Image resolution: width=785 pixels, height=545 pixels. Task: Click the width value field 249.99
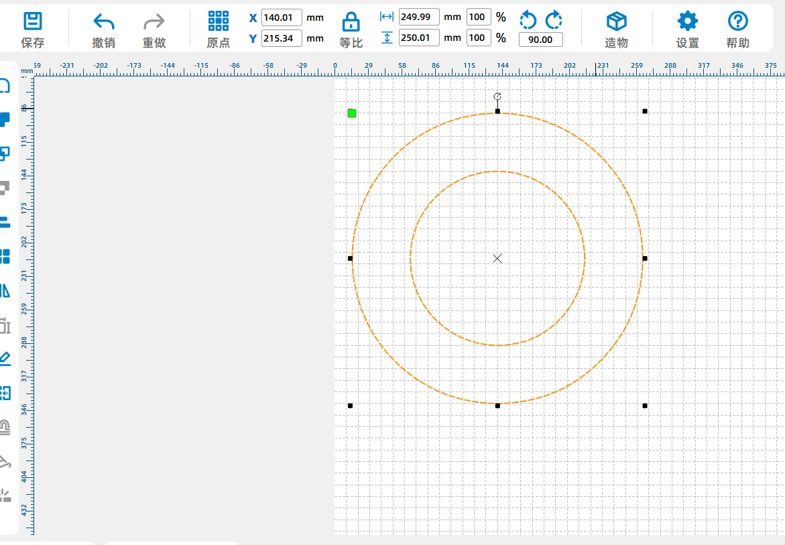click(x=419, y=17)
